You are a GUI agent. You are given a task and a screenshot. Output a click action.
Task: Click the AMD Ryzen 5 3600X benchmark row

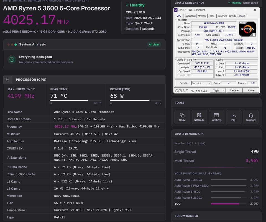click(216, 198)
